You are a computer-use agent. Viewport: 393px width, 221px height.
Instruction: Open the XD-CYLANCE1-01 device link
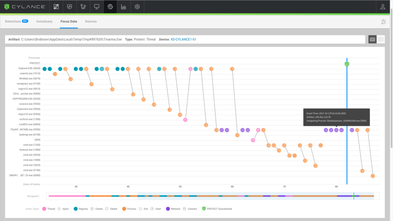(183, 40)
